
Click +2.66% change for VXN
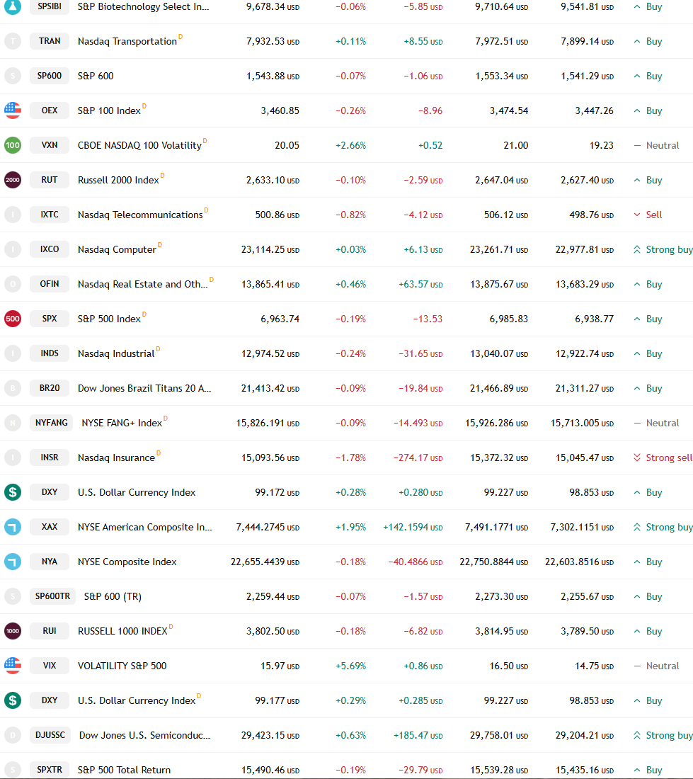point(351,146)
